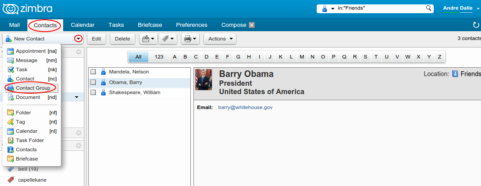Open the print toolbar dropdown

pos(190,39)
